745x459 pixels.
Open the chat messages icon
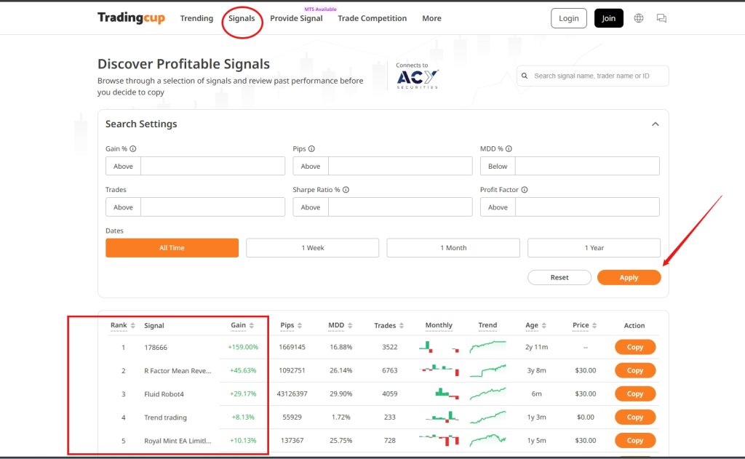(661, 18)
